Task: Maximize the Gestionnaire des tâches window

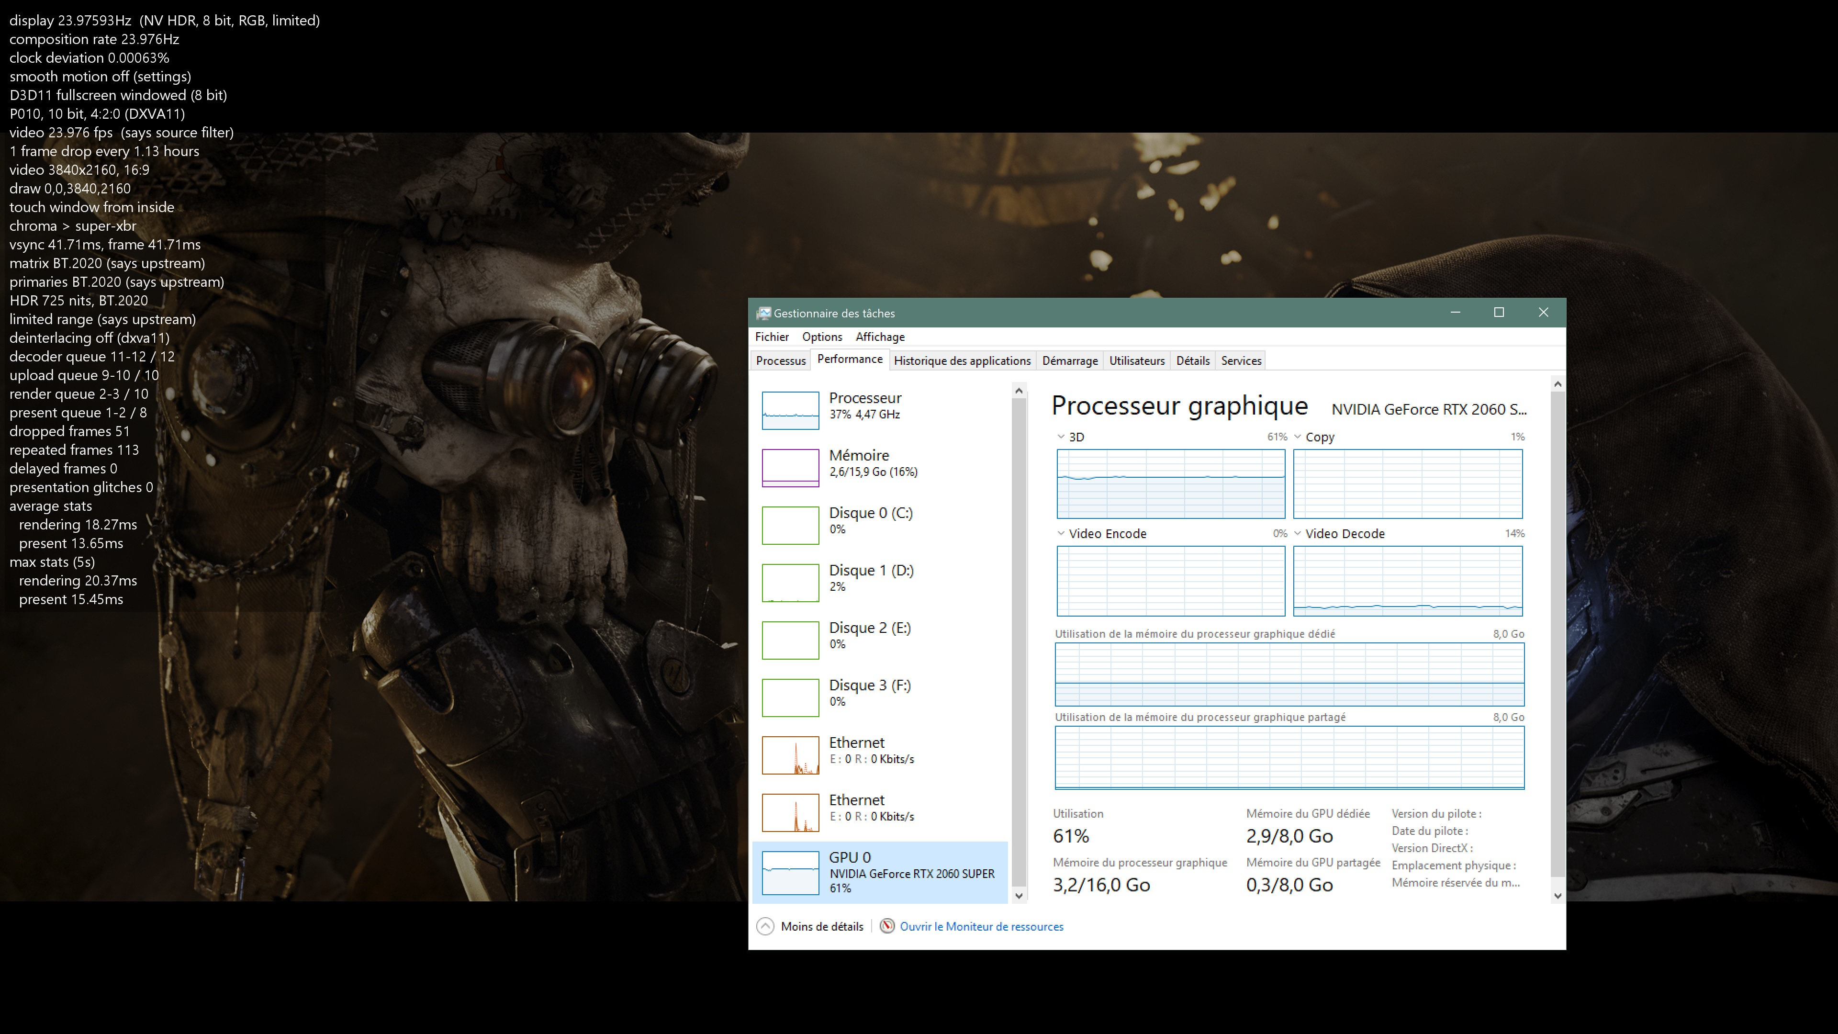Action: click(x=1499, y=313)
